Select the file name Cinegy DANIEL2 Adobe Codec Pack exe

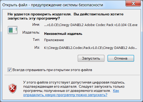point(91,25)
